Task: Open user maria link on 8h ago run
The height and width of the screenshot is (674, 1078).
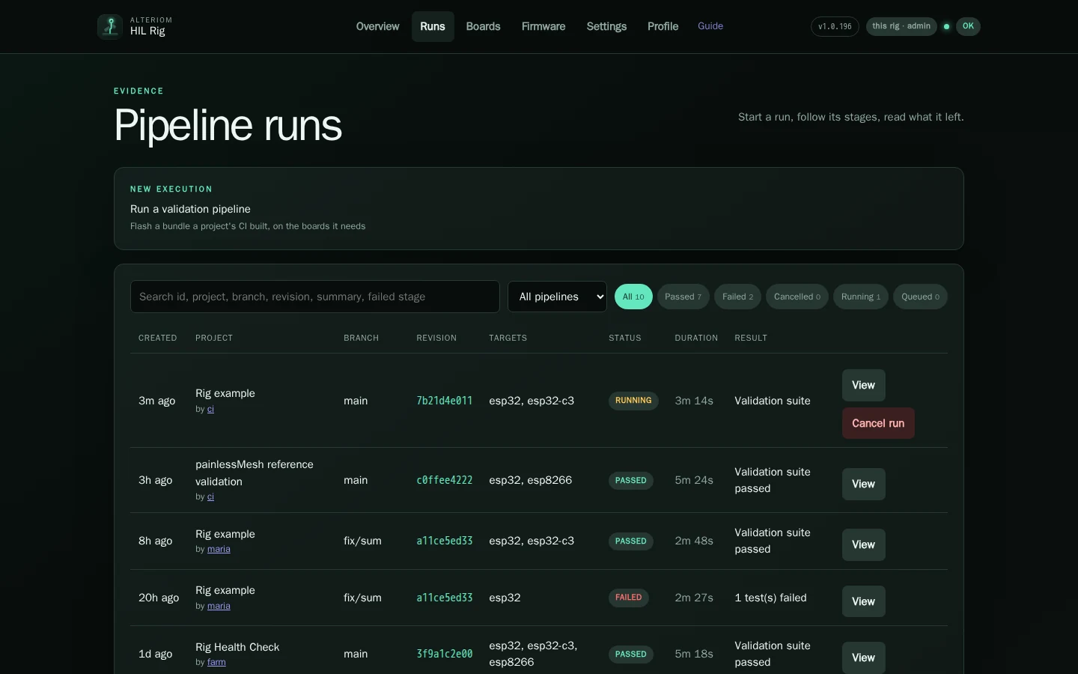Action: coord(219,549)
